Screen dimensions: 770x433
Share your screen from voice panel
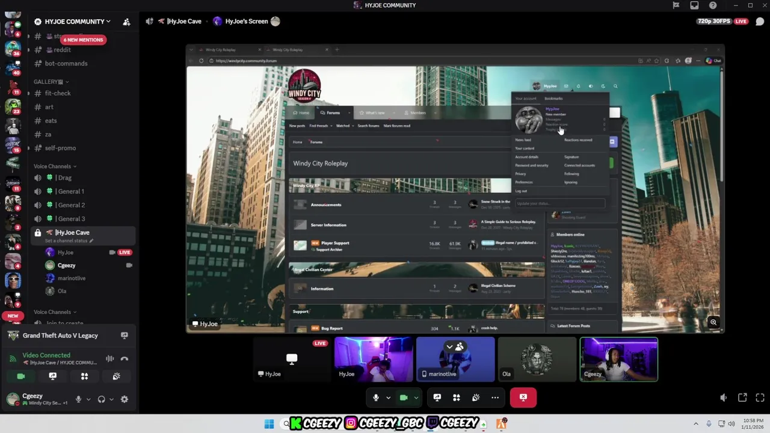pos(52,376)
